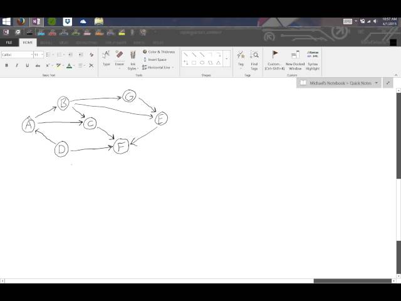
Task: Open Dropbox from the taskbar
Action: click(x=68, y=21)
